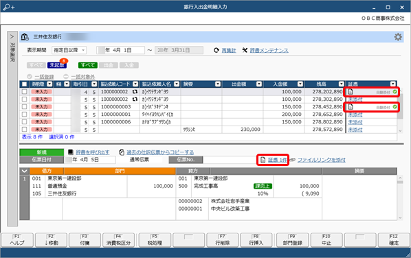Open the 証憑 1件 link

pyautogui.click(x=277, y=160)
